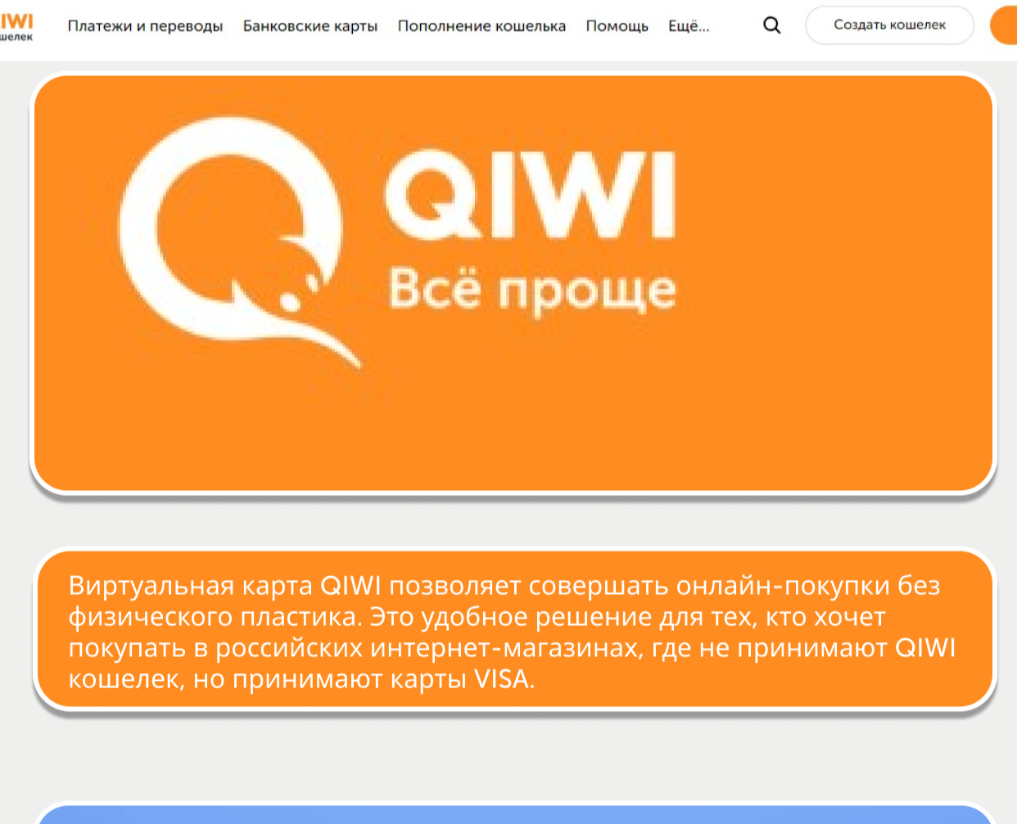Open Банковские карты menu
The width and height of the screenshot is (1017, 824).
(x=310, y=26)
